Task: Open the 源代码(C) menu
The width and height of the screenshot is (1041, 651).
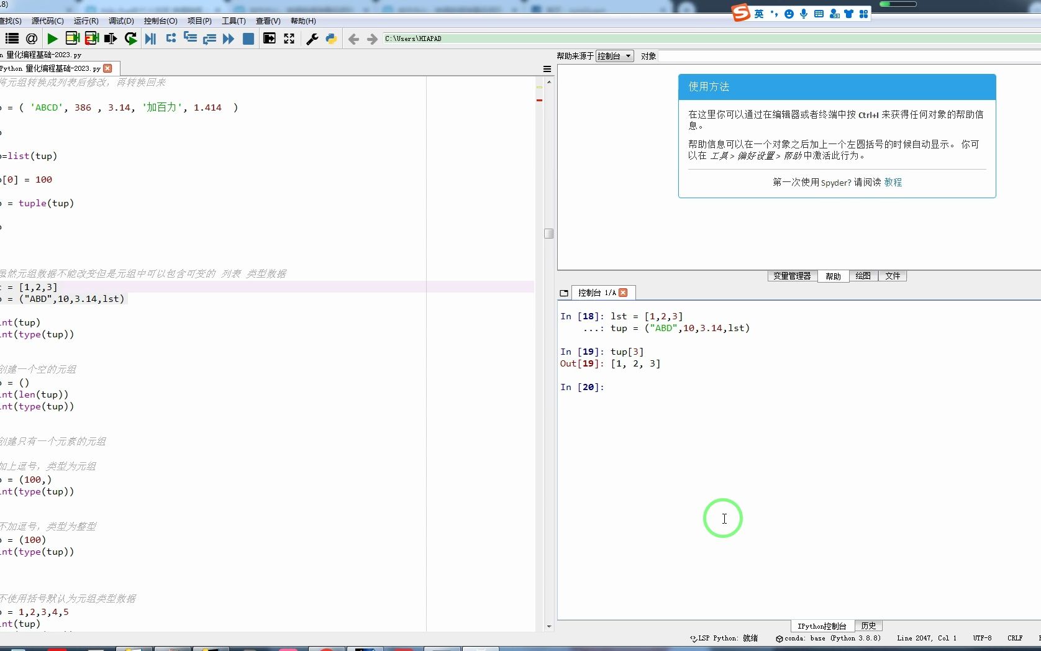Action: click(48, 21)
